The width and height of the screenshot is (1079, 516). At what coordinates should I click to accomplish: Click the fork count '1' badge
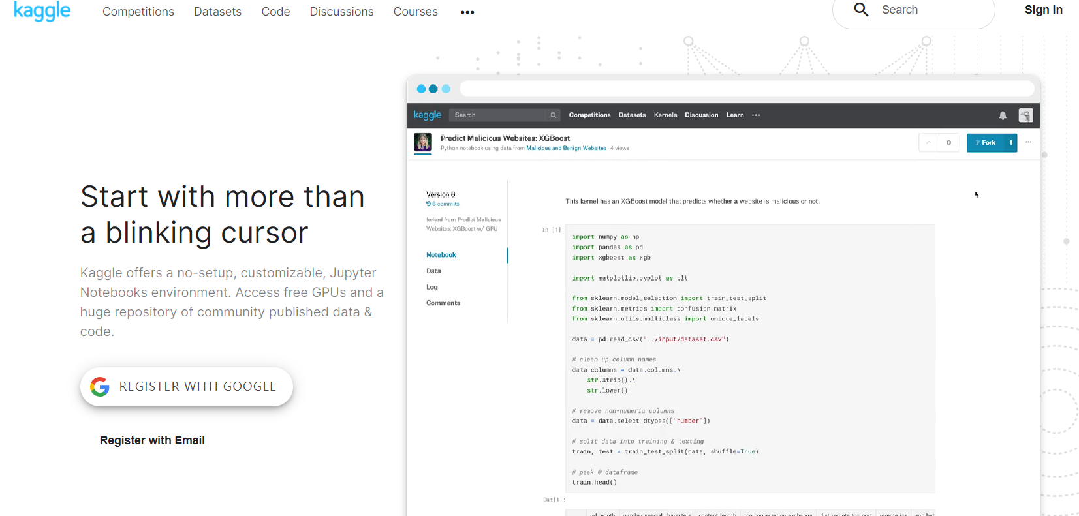(x=1010, y=142)
